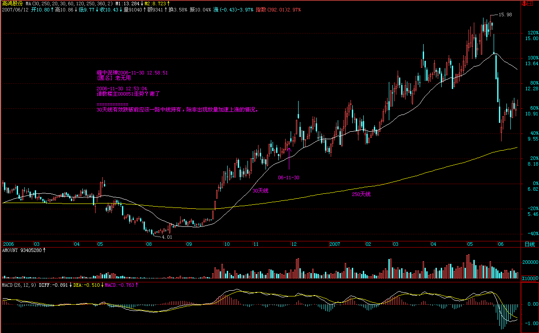The width and height of the screenshot is (539, 333).
Task: Open the 日线 period selector
Action: 529,244
